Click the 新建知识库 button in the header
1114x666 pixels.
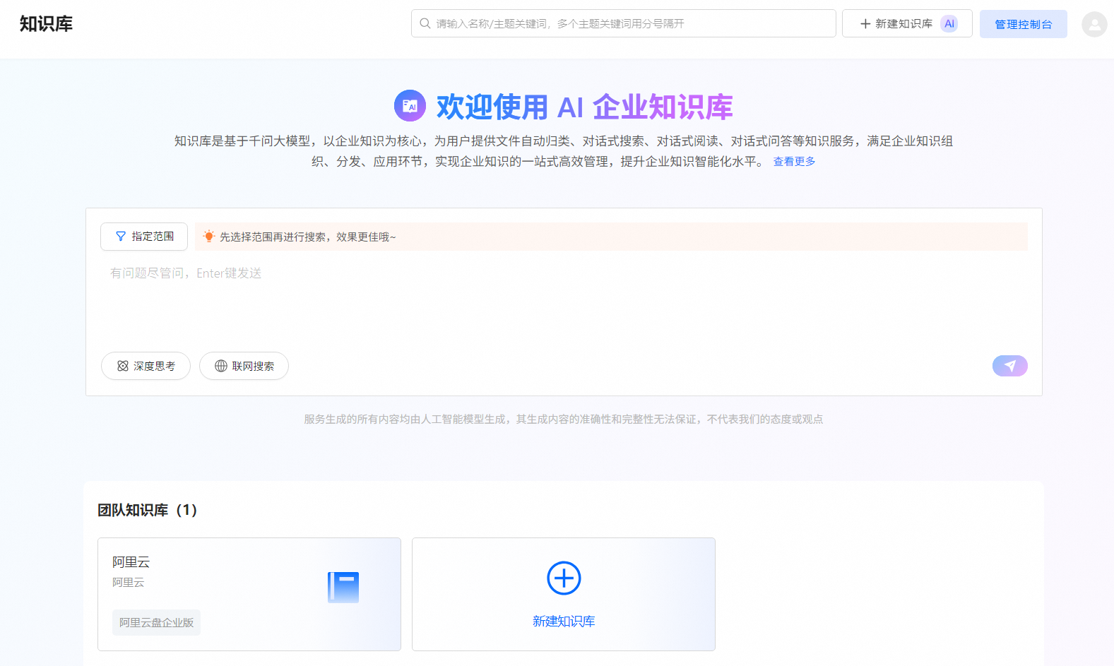[x=907, y=23]
